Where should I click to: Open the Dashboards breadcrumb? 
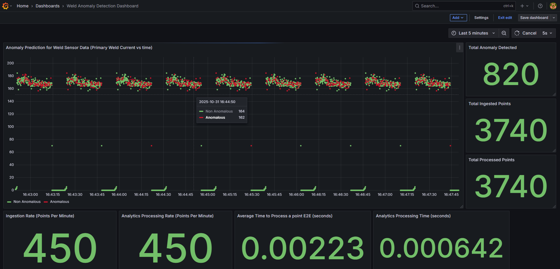tap(48, 6)
